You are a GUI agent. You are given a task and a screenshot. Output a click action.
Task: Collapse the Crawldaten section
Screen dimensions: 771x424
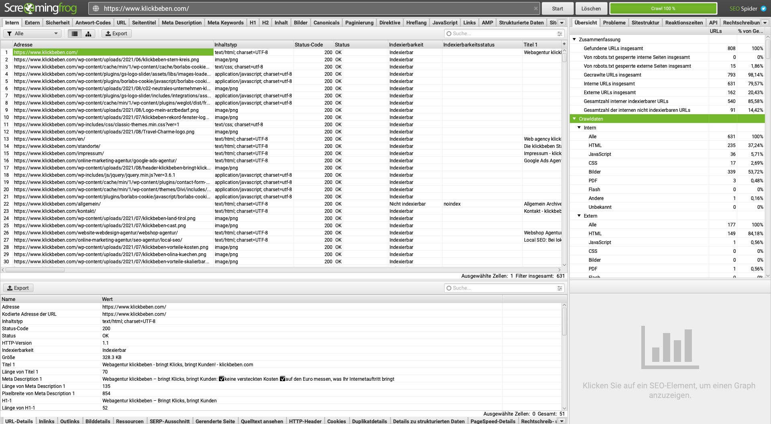pyautogui.click(x=574, y=119)
